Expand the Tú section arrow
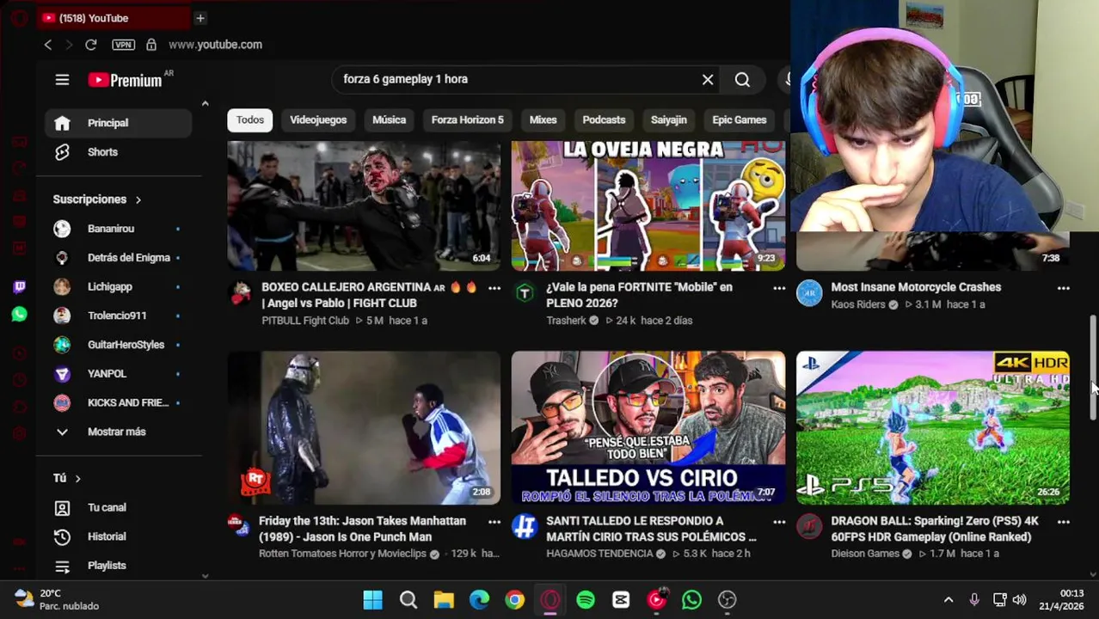The width and height of the screenshot is (1099, 619). [77, 478]
